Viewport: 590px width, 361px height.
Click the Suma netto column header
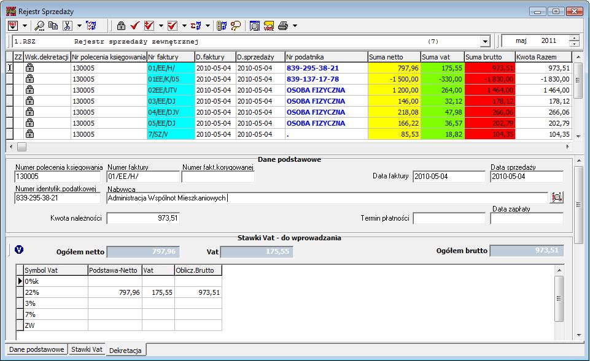tap(394, 57)
